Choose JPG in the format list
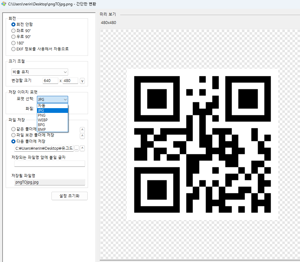This screenshot has height=262, width=300. point(52,111)
